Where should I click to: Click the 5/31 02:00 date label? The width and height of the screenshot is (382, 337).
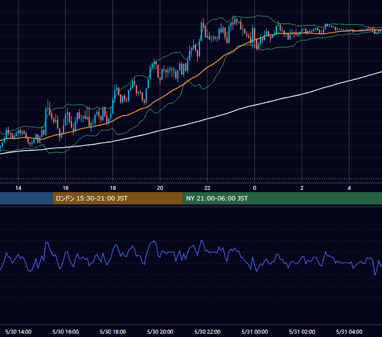[302, 331]
